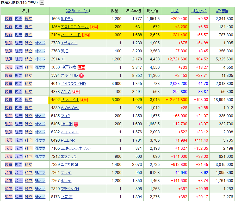
Task: Open the ベイクラウドHD stock link
Action: [73, 84]
